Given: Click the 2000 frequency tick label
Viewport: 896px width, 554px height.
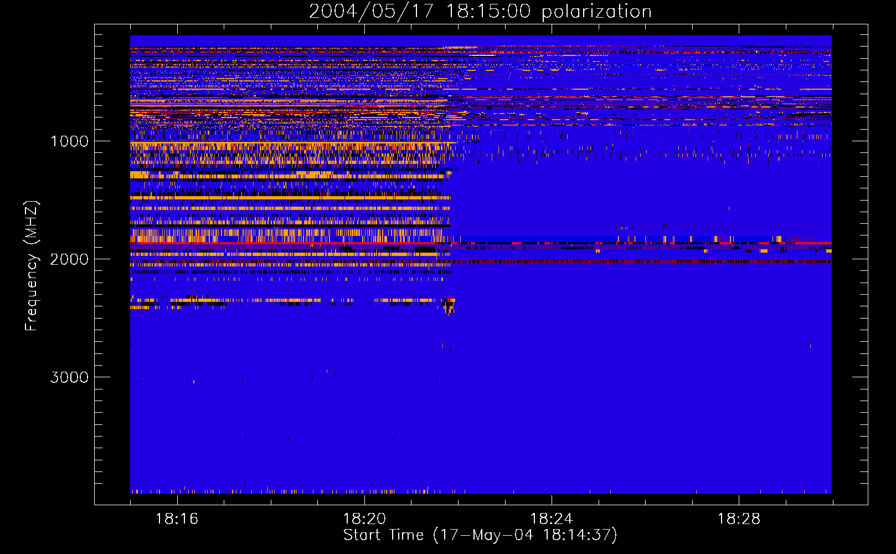Looking at the screenshot, I should tap(69, 259).
